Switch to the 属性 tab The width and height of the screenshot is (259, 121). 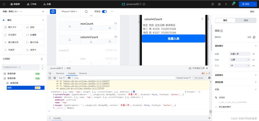tap(225, 20)
